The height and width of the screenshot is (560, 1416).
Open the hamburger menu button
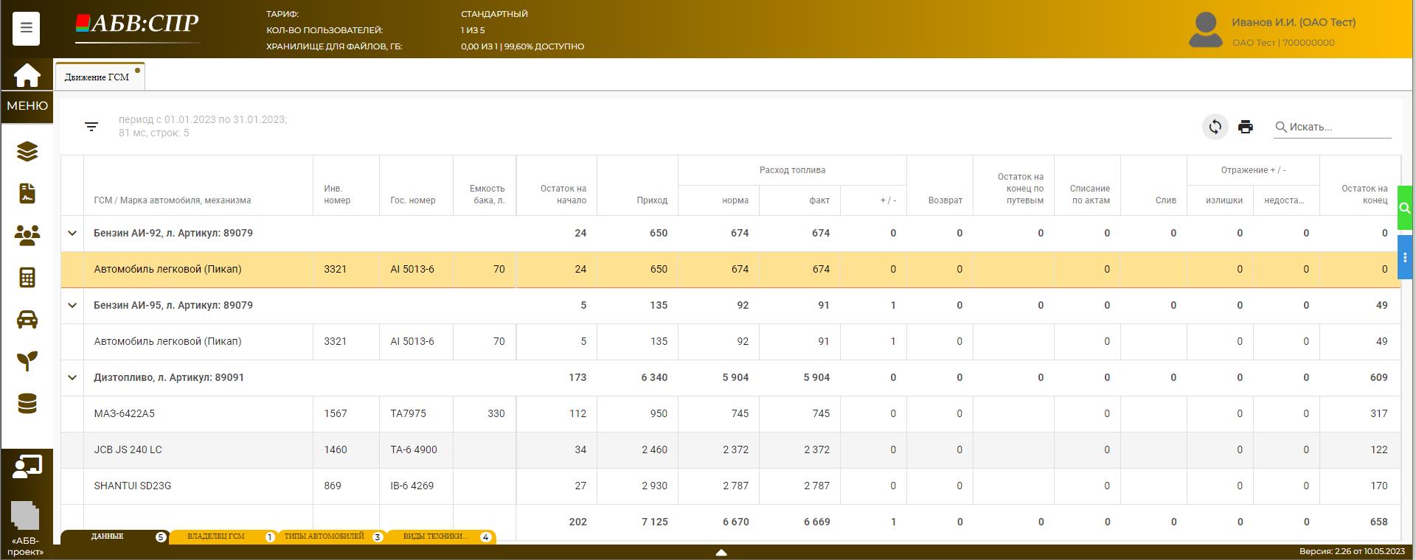pos(26,28)
